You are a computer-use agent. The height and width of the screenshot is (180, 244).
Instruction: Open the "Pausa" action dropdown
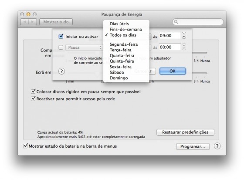84,48
